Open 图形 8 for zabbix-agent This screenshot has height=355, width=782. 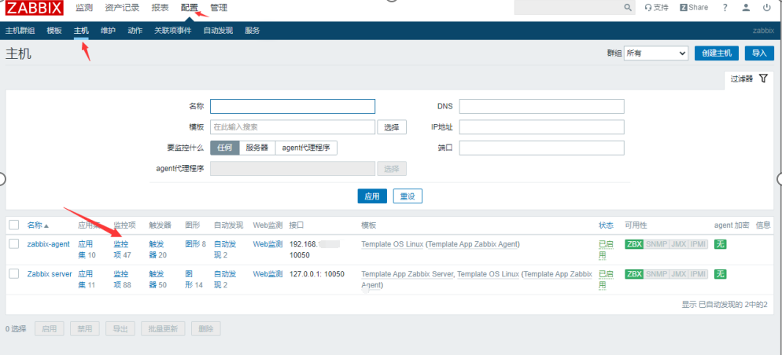click(195, 244)
